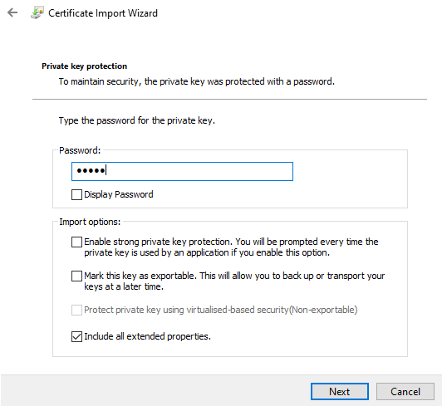442x406 pixels.
Task: Go back using the arrow icon
Action: tap(12, 12)
